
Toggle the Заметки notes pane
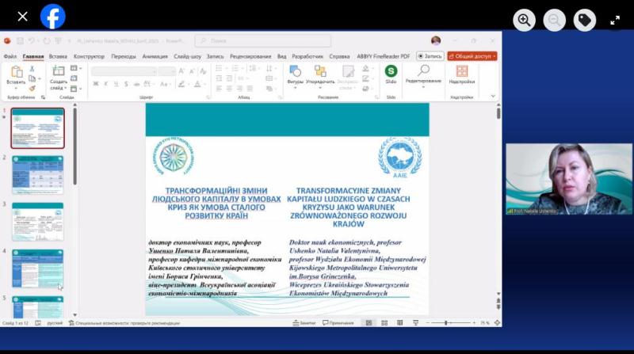pos(304,323)
